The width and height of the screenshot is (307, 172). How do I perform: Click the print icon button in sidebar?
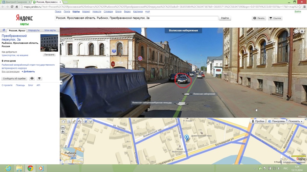point(32,79)
